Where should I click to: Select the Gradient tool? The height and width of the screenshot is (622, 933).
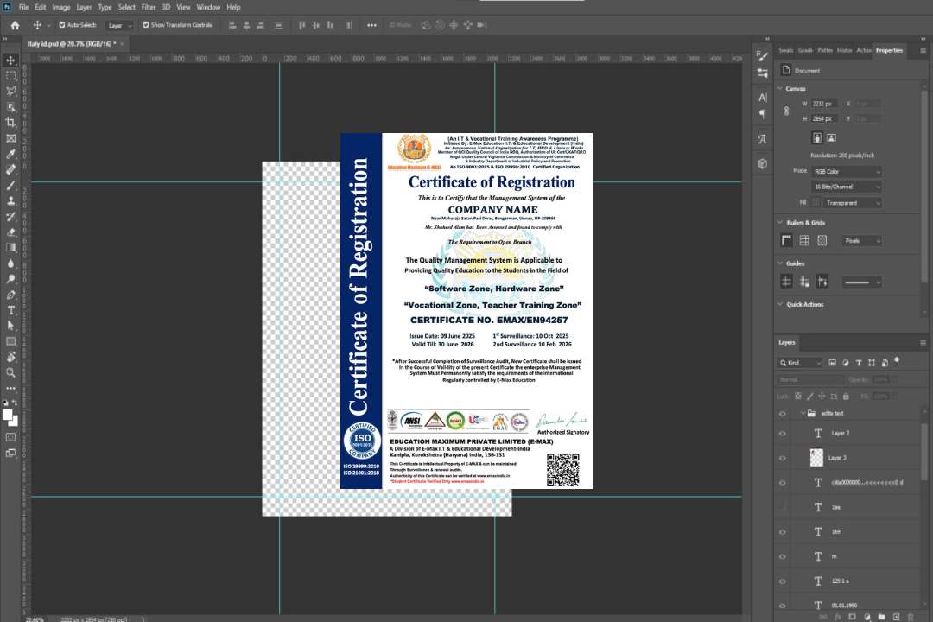pos(10,248)
